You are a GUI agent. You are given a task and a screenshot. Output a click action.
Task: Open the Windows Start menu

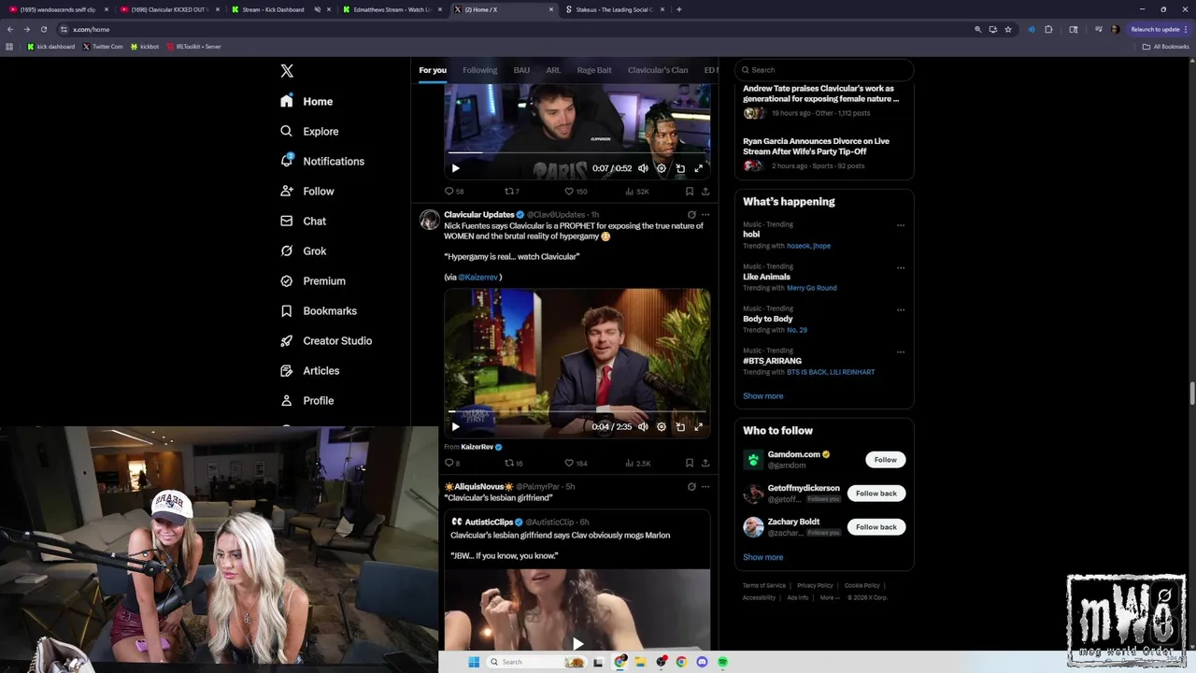click(x=474, y=662)
